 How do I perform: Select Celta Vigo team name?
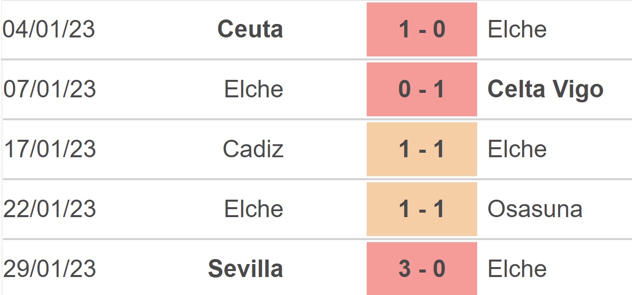[x=546, y=90]
